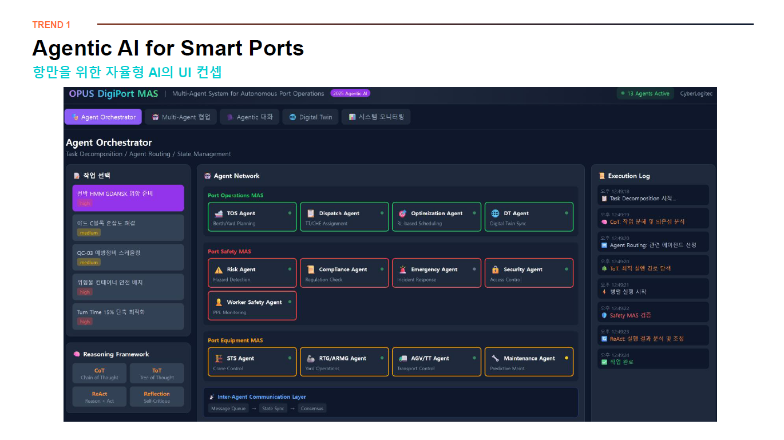Click the Worker Safety Agent helmet icon
Image resolution: width=784 pixels, height=440 pixels.
[219, 302]
